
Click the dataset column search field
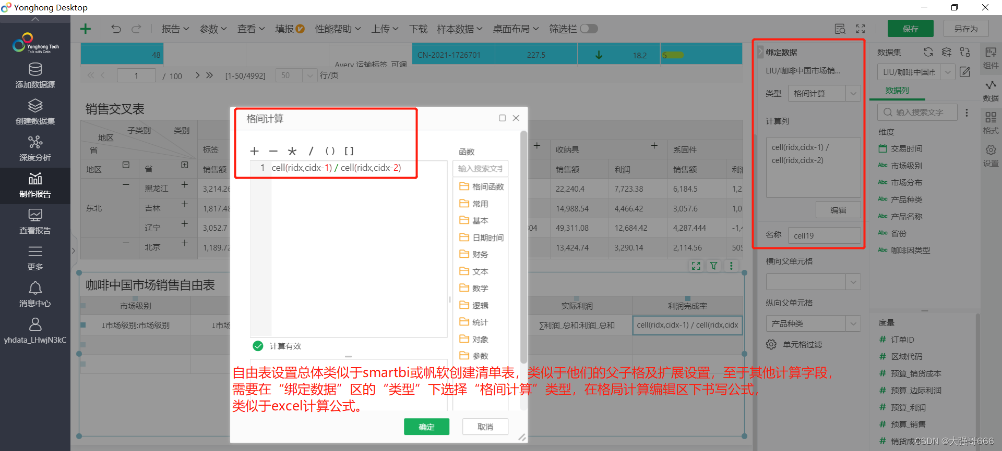pyautogui.click(x=917, y=112)
